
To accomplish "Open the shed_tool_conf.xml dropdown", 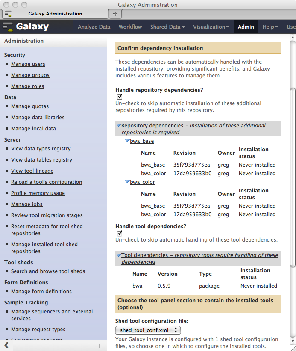I will click(148, 330).
